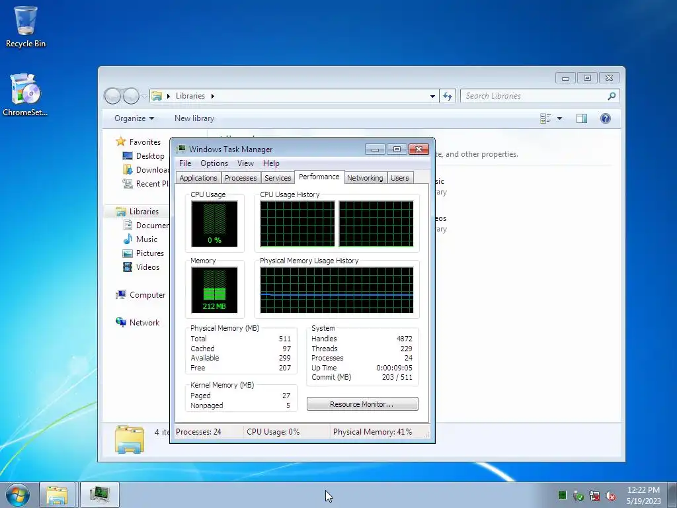Select Computer in the navigation pane
677x508 pixels.
tap(140, 294)
